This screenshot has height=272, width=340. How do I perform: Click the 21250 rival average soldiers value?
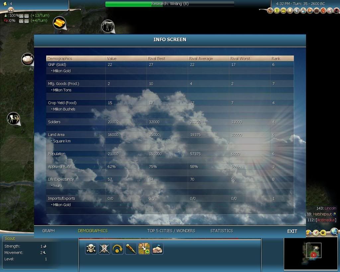(196, 122)
